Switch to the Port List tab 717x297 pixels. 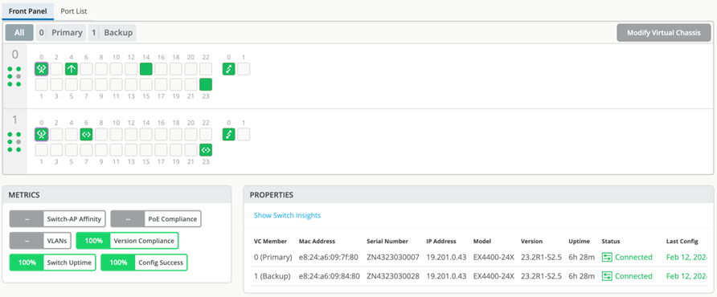[74, 10]
